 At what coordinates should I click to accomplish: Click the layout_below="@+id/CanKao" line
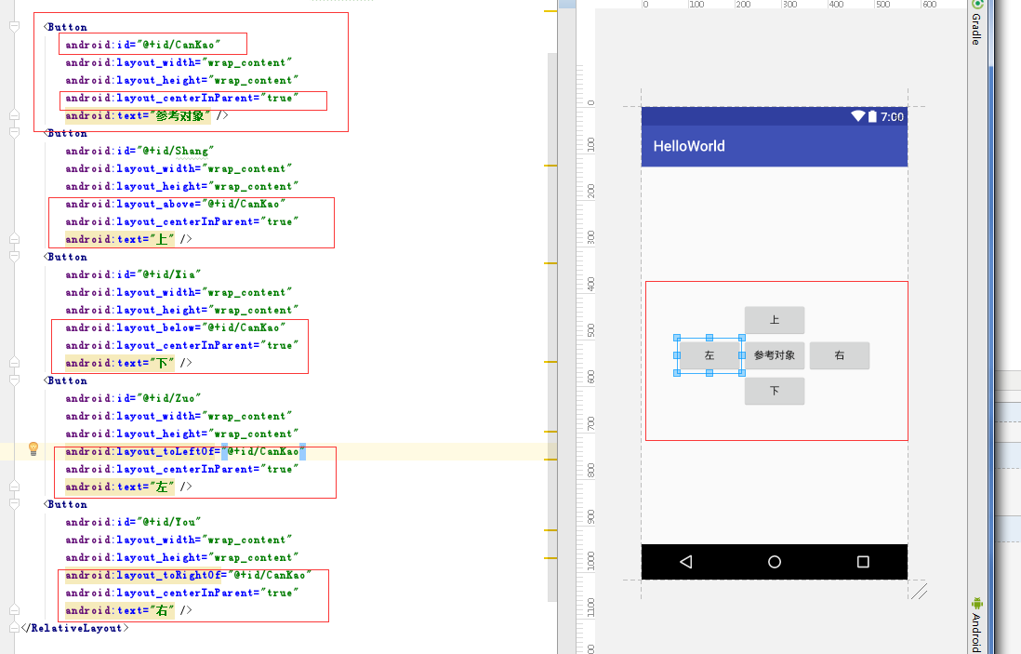pos(175,327)
